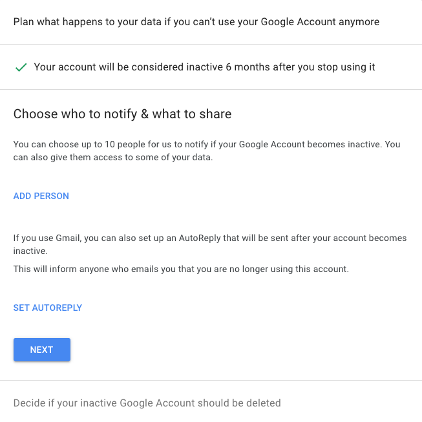Click what to share in the section heading
Image resolution: width=422 pixels, height=422 pixels.
pos(192,114)
